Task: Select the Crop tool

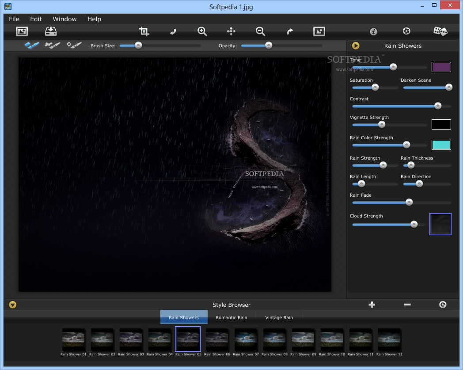Action: (x=144, y=31)
